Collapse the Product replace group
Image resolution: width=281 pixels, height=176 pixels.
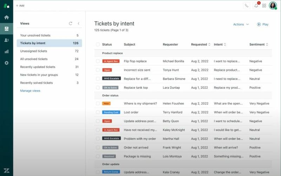[183, 53]
